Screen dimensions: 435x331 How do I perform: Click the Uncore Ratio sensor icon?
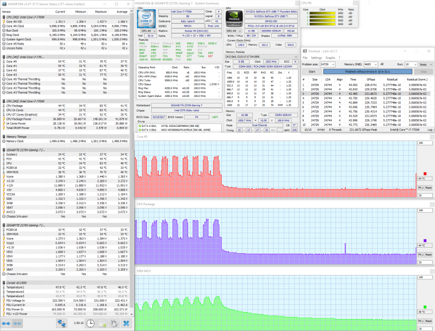pos(4,48)
